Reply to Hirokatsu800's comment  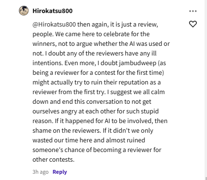60,172
